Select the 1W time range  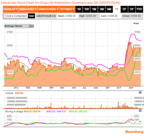click(x=86, y=9)
